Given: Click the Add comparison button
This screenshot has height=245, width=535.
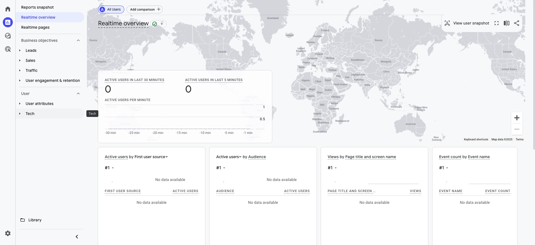Looking at the screenshot, I should tap(145, 9).
